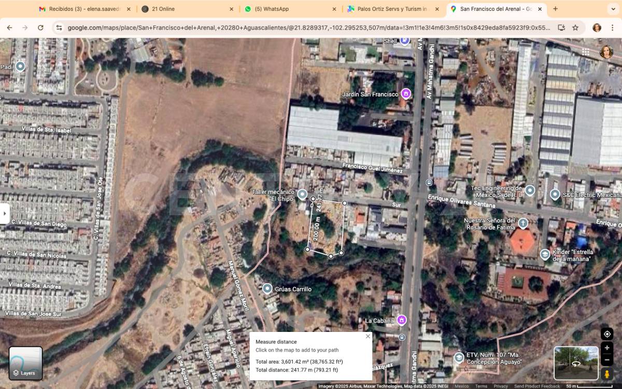
Task: Click the Grúas Carrillo location marker
Action: (x=267, y=288)
